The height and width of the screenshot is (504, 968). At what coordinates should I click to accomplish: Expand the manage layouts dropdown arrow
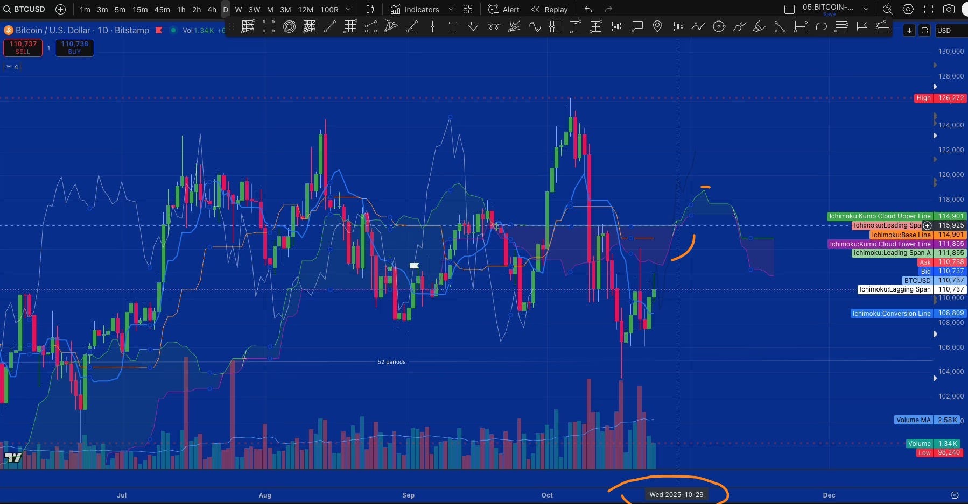click(x=866, y=9)
